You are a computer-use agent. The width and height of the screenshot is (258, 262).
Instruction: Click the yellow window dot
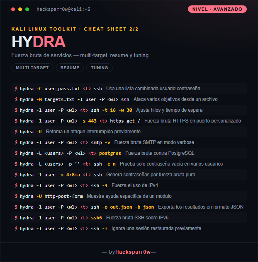(20, 10)
